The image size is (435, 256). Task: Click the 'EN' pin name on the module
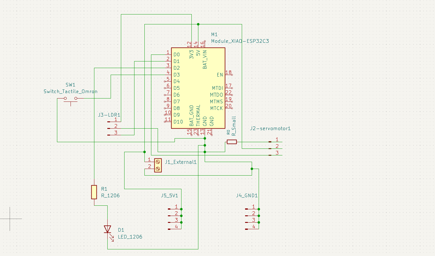click(220, 75)
